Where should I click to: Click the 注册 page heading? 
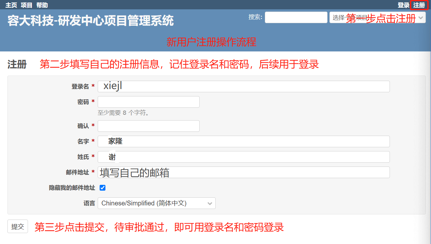click(17, 64)
